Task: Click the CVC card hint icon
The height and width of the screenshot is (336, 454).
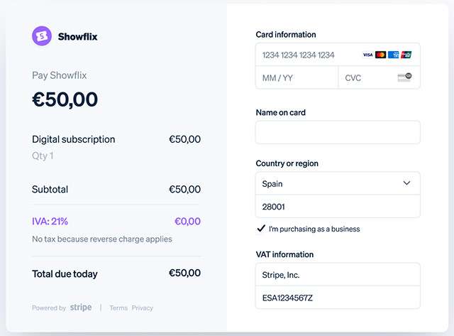Action: click(404, 77)
